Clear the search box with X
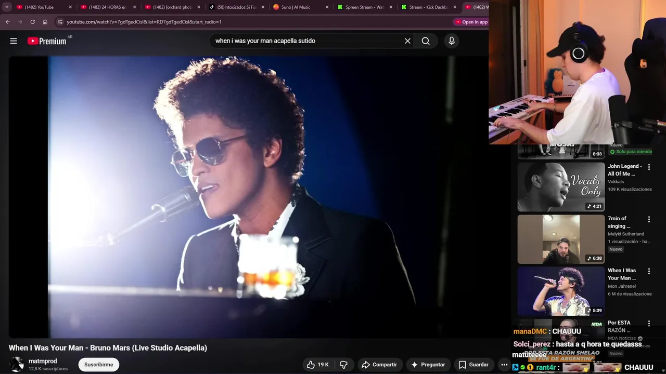The width and height of the screenshot is (666, 374). tap(407, 41)
